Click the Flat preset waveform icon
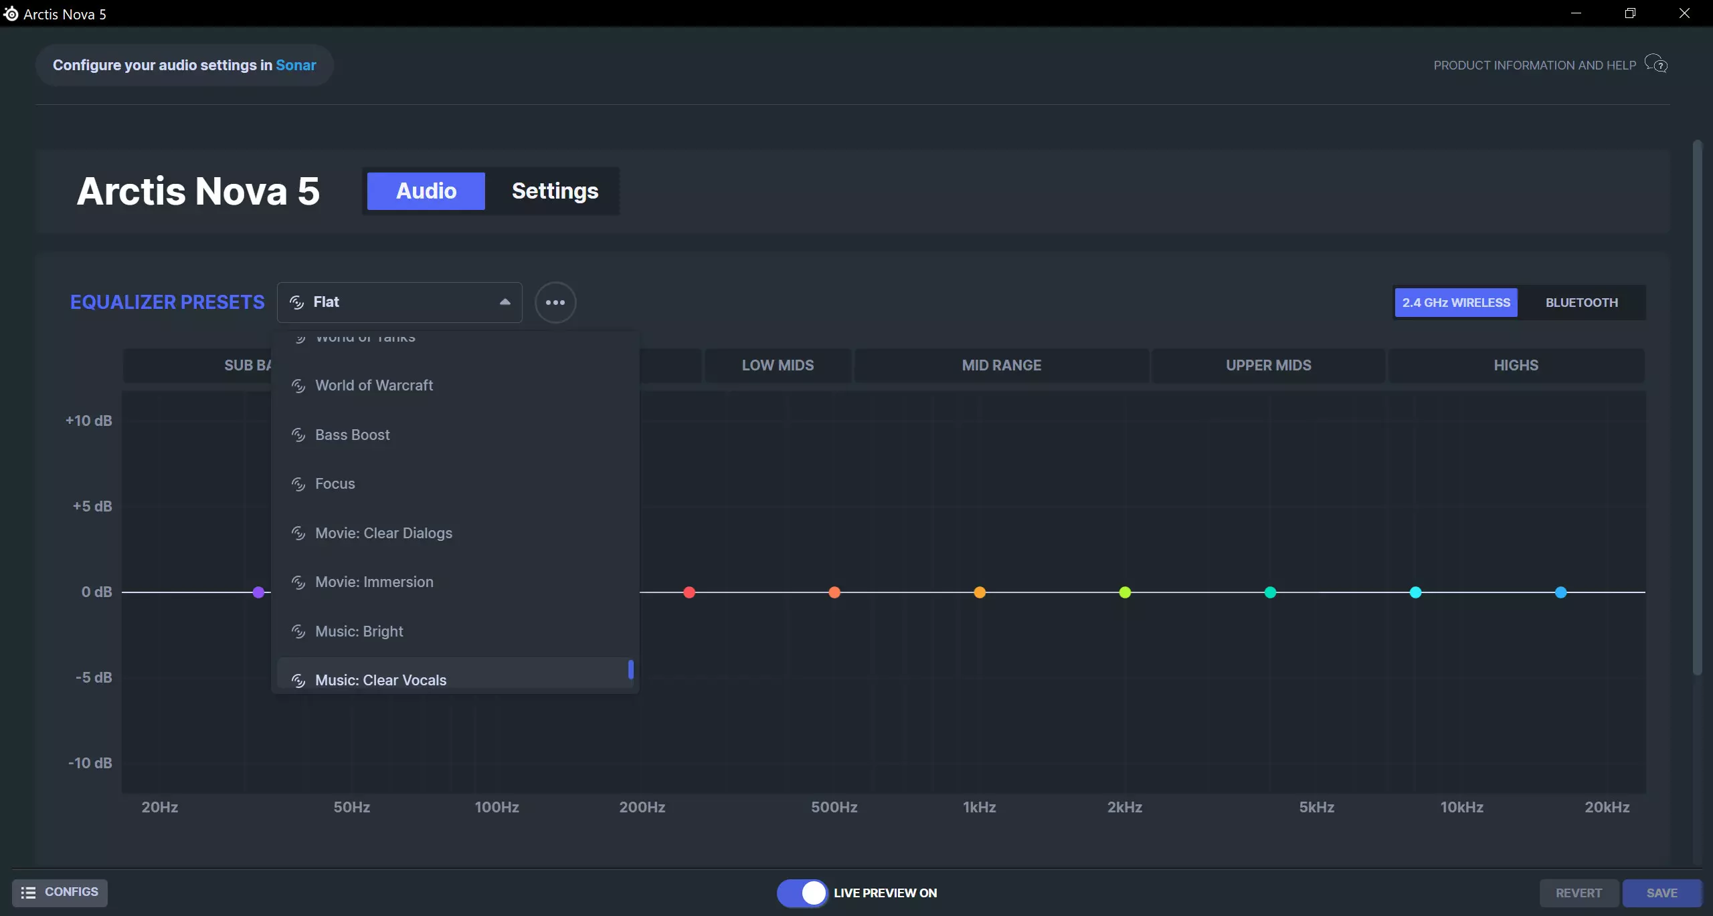The height and width of the screenshot is (916, 1713). 296,302
